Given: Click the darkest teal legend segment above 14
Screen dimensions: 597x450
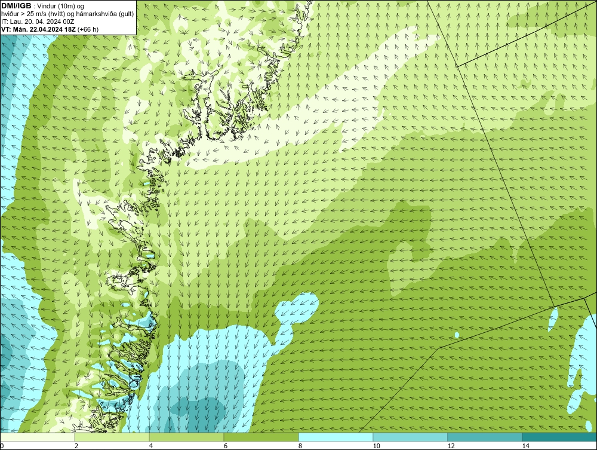Looking at the screenshot, I should tap(559, 437).
